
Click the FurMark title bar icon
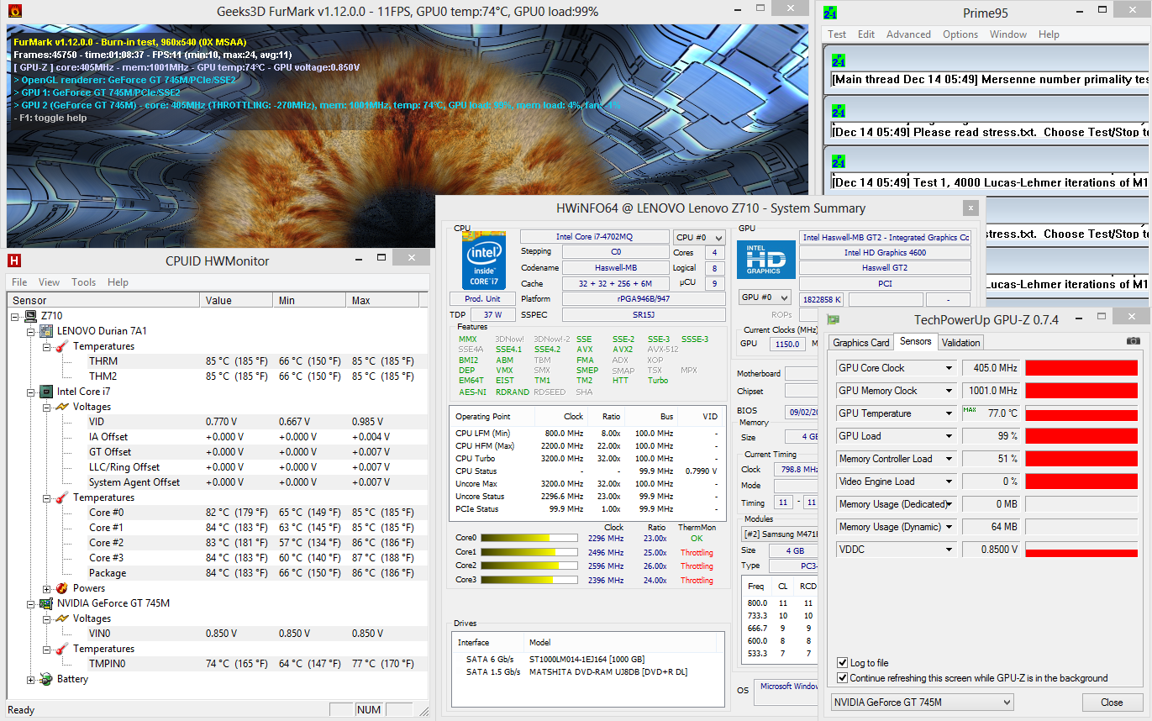(13, 13)
